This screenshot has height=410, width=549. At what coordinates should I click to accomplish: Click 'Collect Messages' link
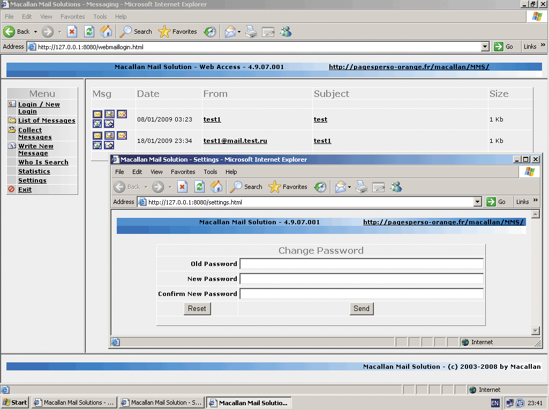(x=35, y=133)
